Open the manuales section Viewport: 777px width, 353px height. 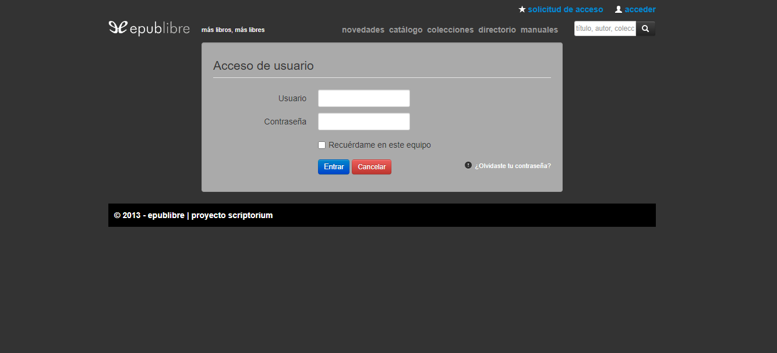click(539, 30)
